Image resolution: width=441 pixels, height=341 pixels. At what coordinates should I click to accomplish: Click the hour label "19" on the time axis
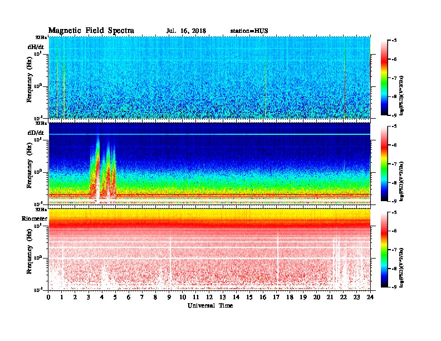pos(303,297)
